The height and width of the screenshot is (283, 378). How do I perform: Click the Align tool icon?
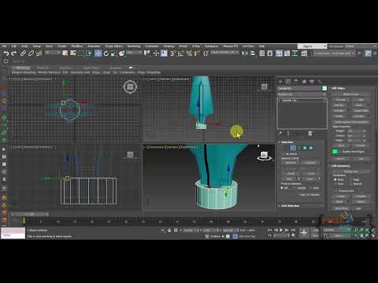(253, 53)
